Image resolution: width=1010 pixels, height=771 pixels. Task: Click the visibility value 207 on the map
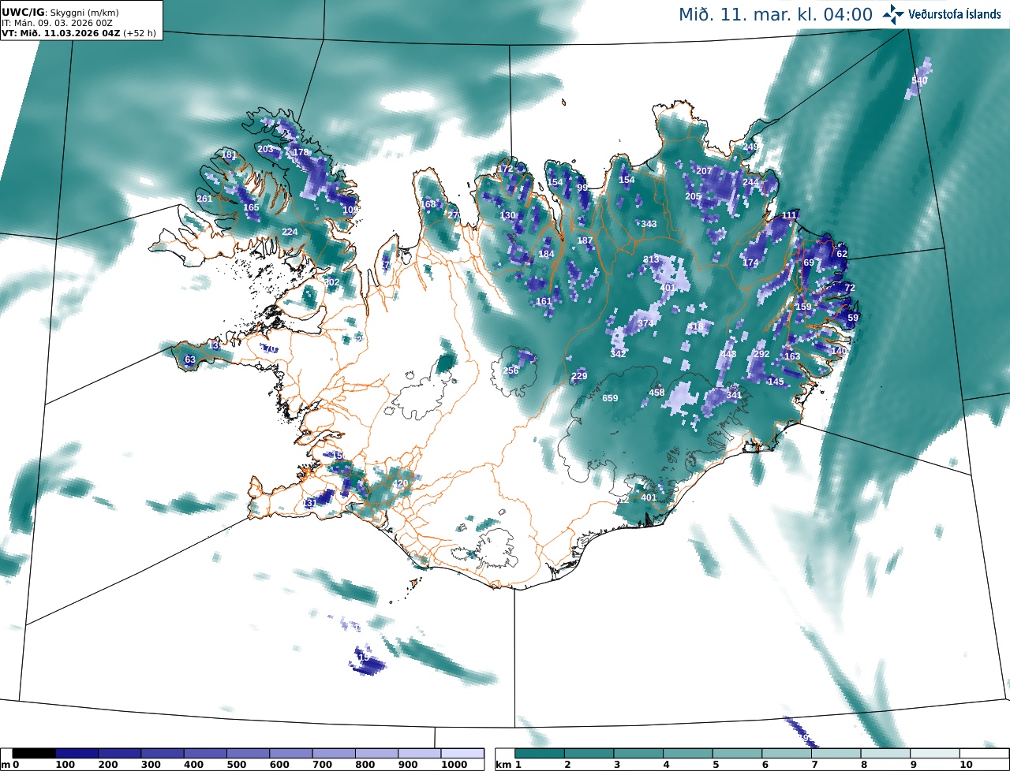[704, 171]
